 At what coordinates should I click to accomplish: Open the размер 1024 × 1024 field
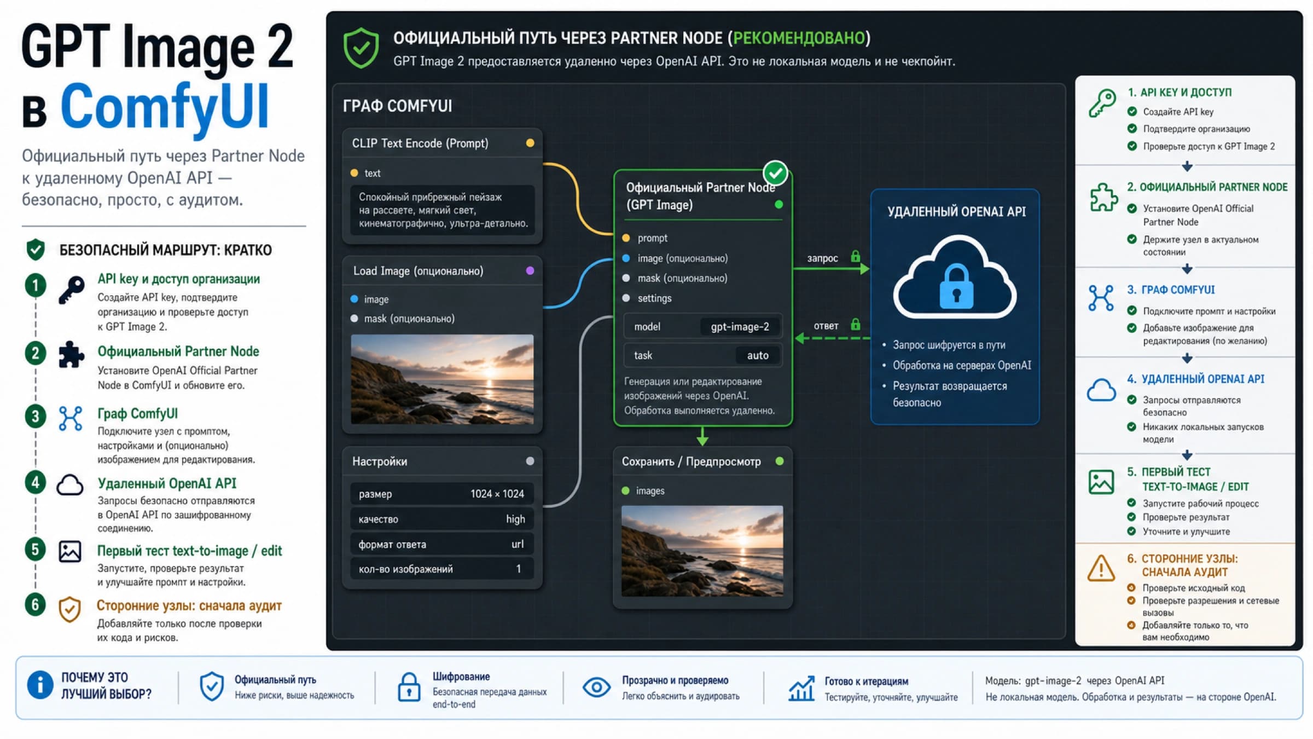click(x=442, y=494)
